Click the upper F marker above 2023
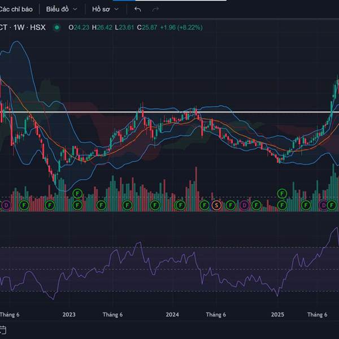The width and height of the screenshot is (339, 339). (77, 193)
